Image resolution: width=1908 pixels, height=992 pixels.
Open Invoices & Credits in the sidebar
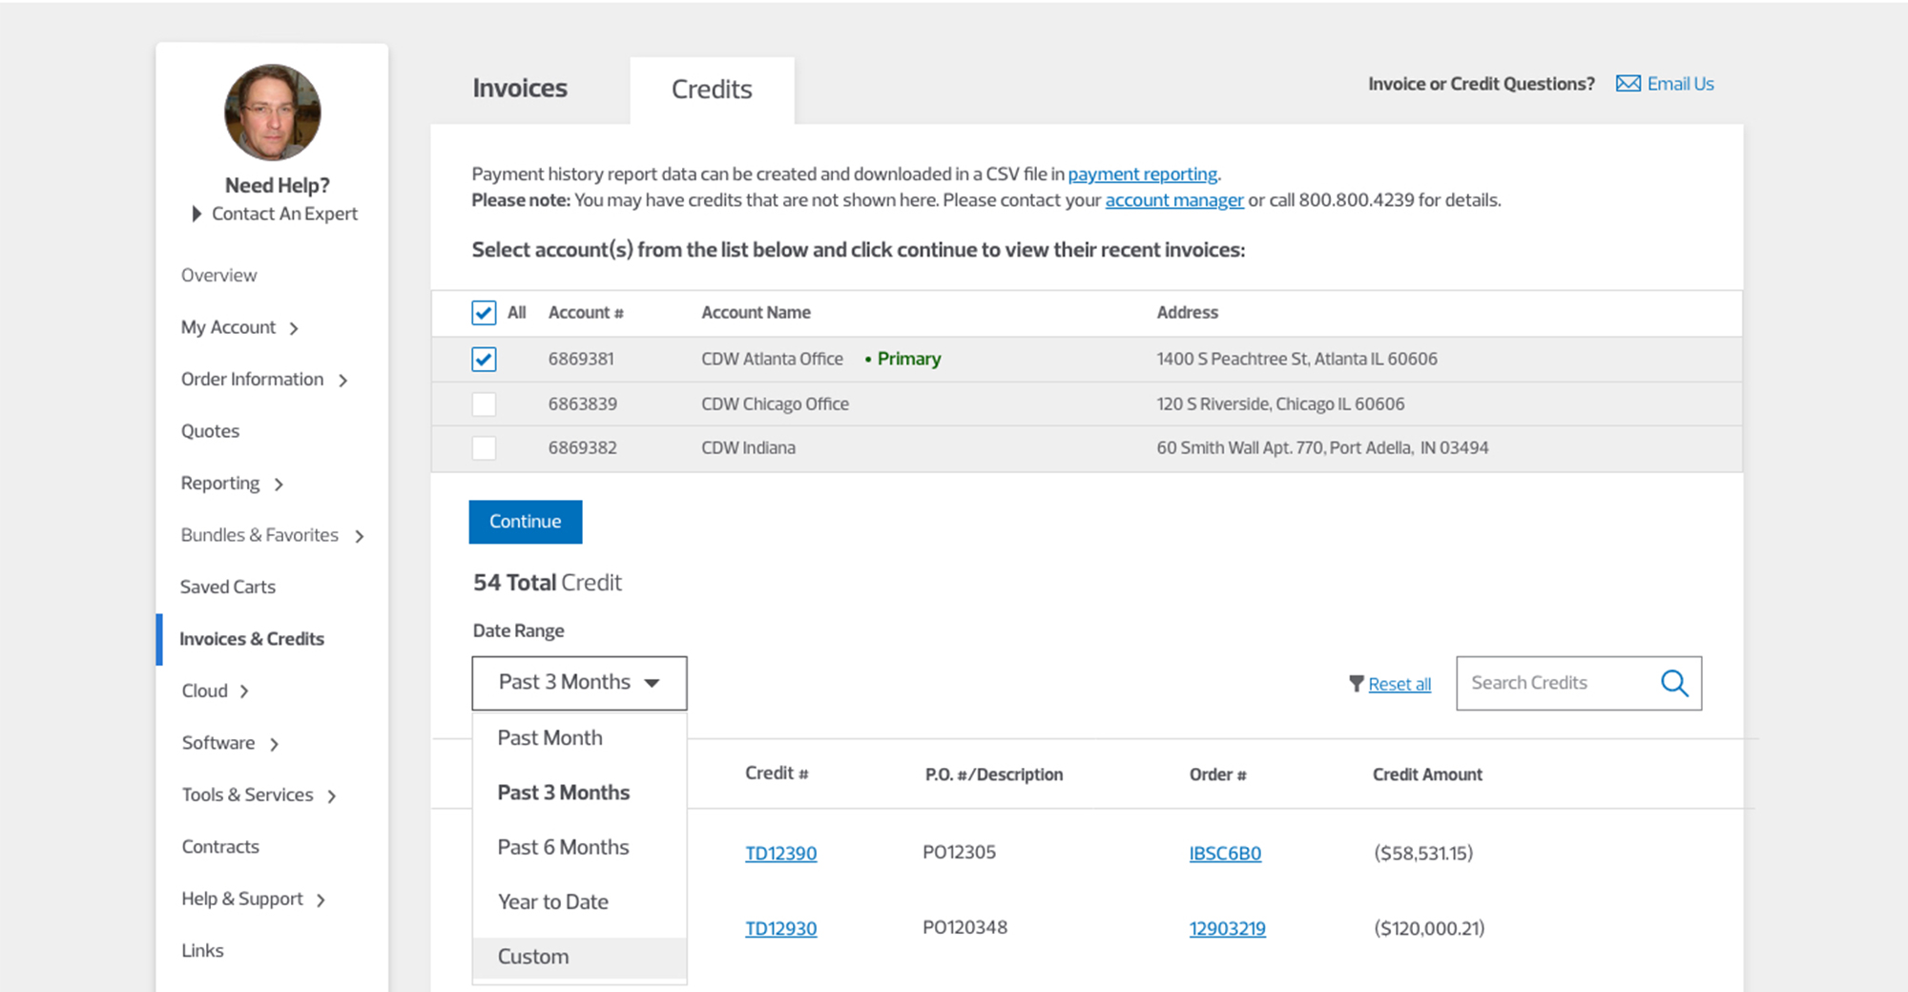coord(252,639)
